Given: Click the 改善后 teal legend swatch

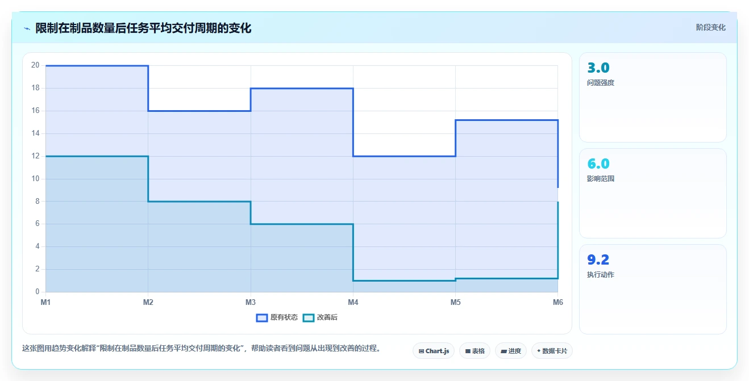Looking at the screenshot, I should pos(309,318).
